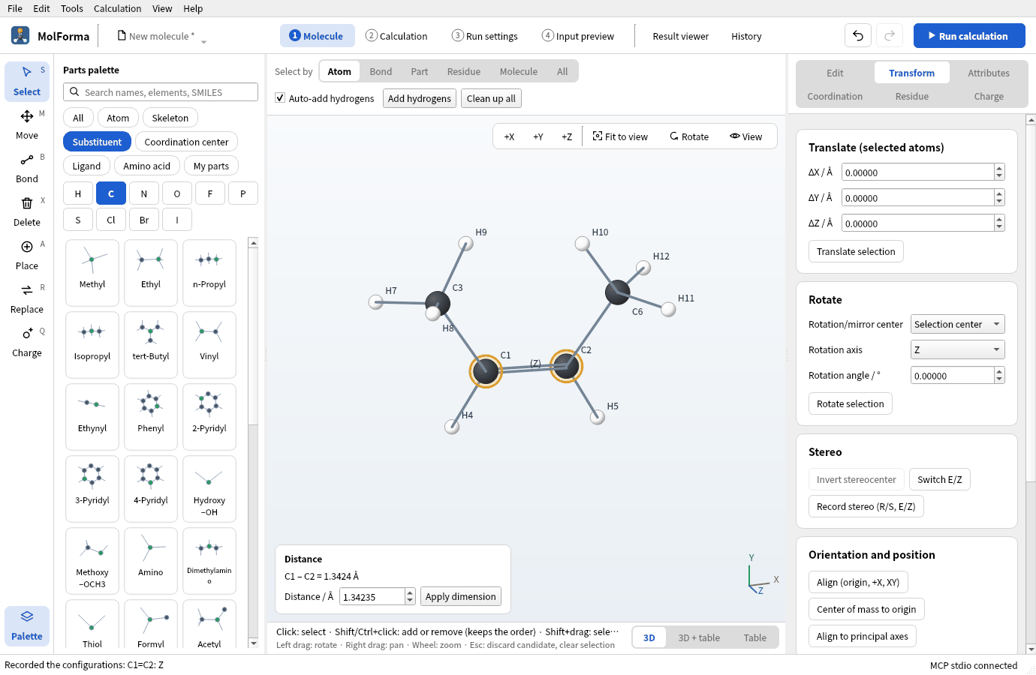Select the tert-Butyl fragment
Image resolution: width=1036 pixels, height=675 pixels.
click(x=151, y=344)
